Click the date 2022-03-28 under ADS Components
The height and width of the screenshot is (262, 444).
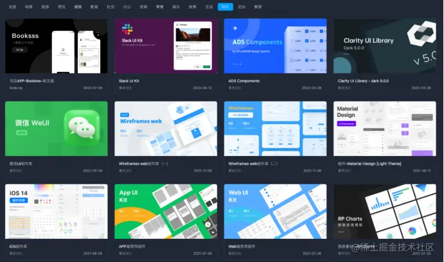[x=312, y=88]
